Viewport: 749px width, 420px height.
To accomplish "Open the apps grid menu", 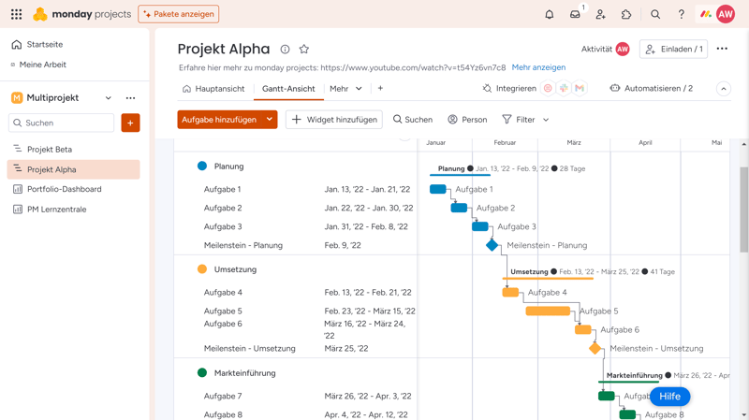I will click(16, 15).
